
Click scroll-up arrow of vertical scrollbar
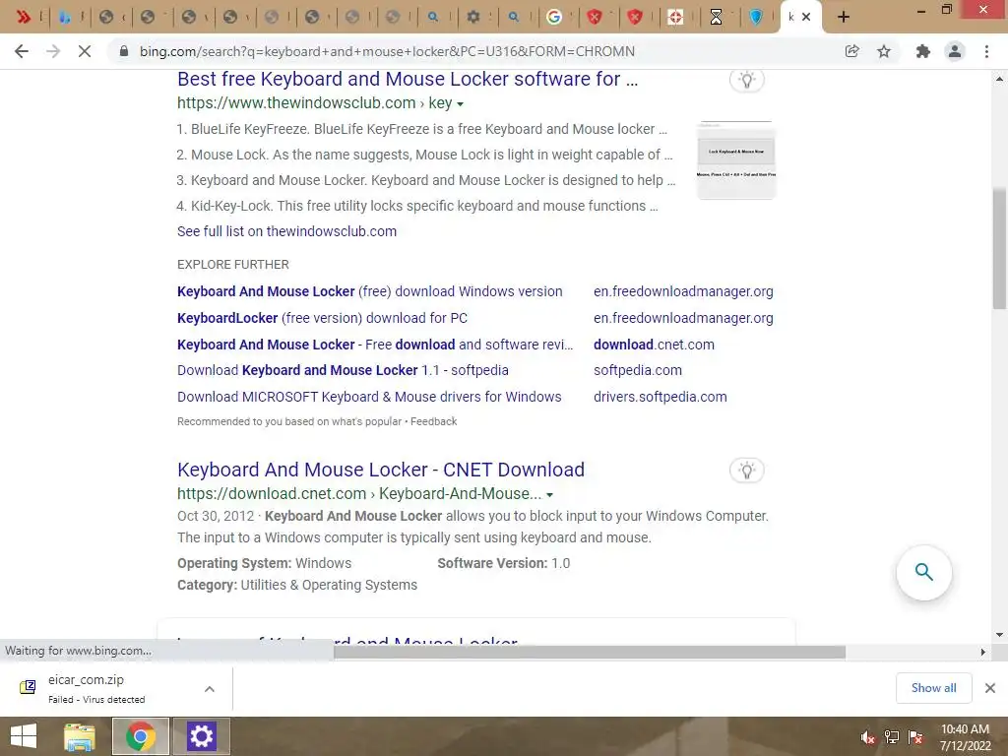[1000, 79]
